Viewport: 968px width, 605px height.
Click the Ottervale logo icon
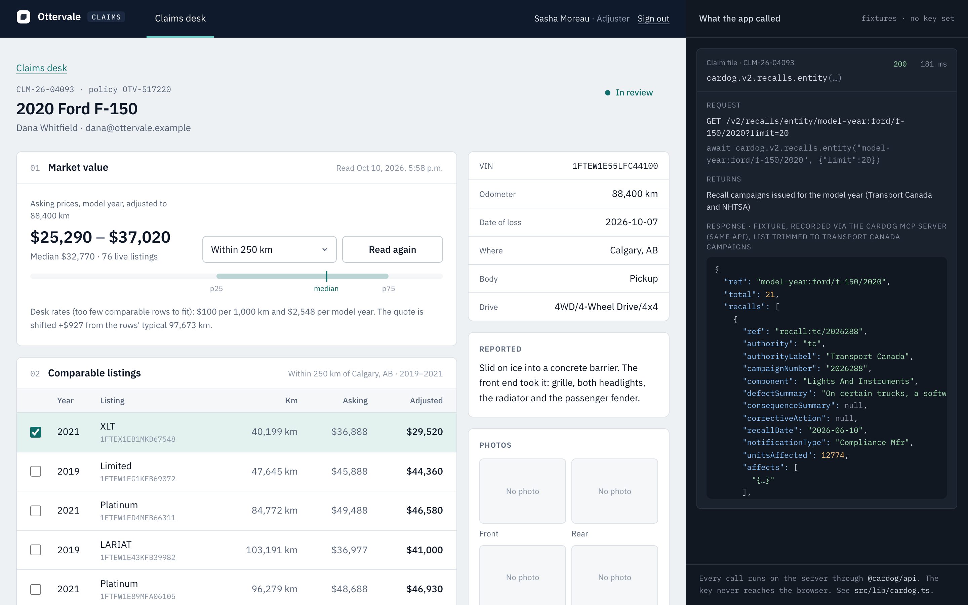[24, 17]
